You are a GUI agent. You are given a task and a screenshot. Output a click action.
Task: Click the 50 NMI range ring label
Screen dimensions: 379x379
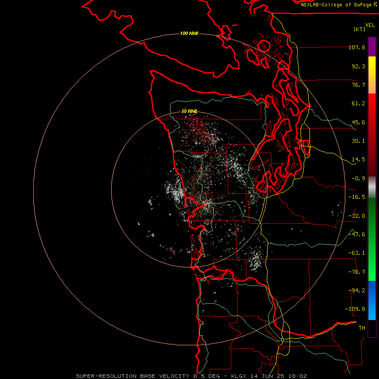point(189,111)
